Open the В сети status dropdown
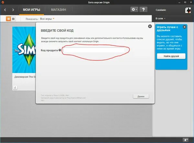 point(160,18)
